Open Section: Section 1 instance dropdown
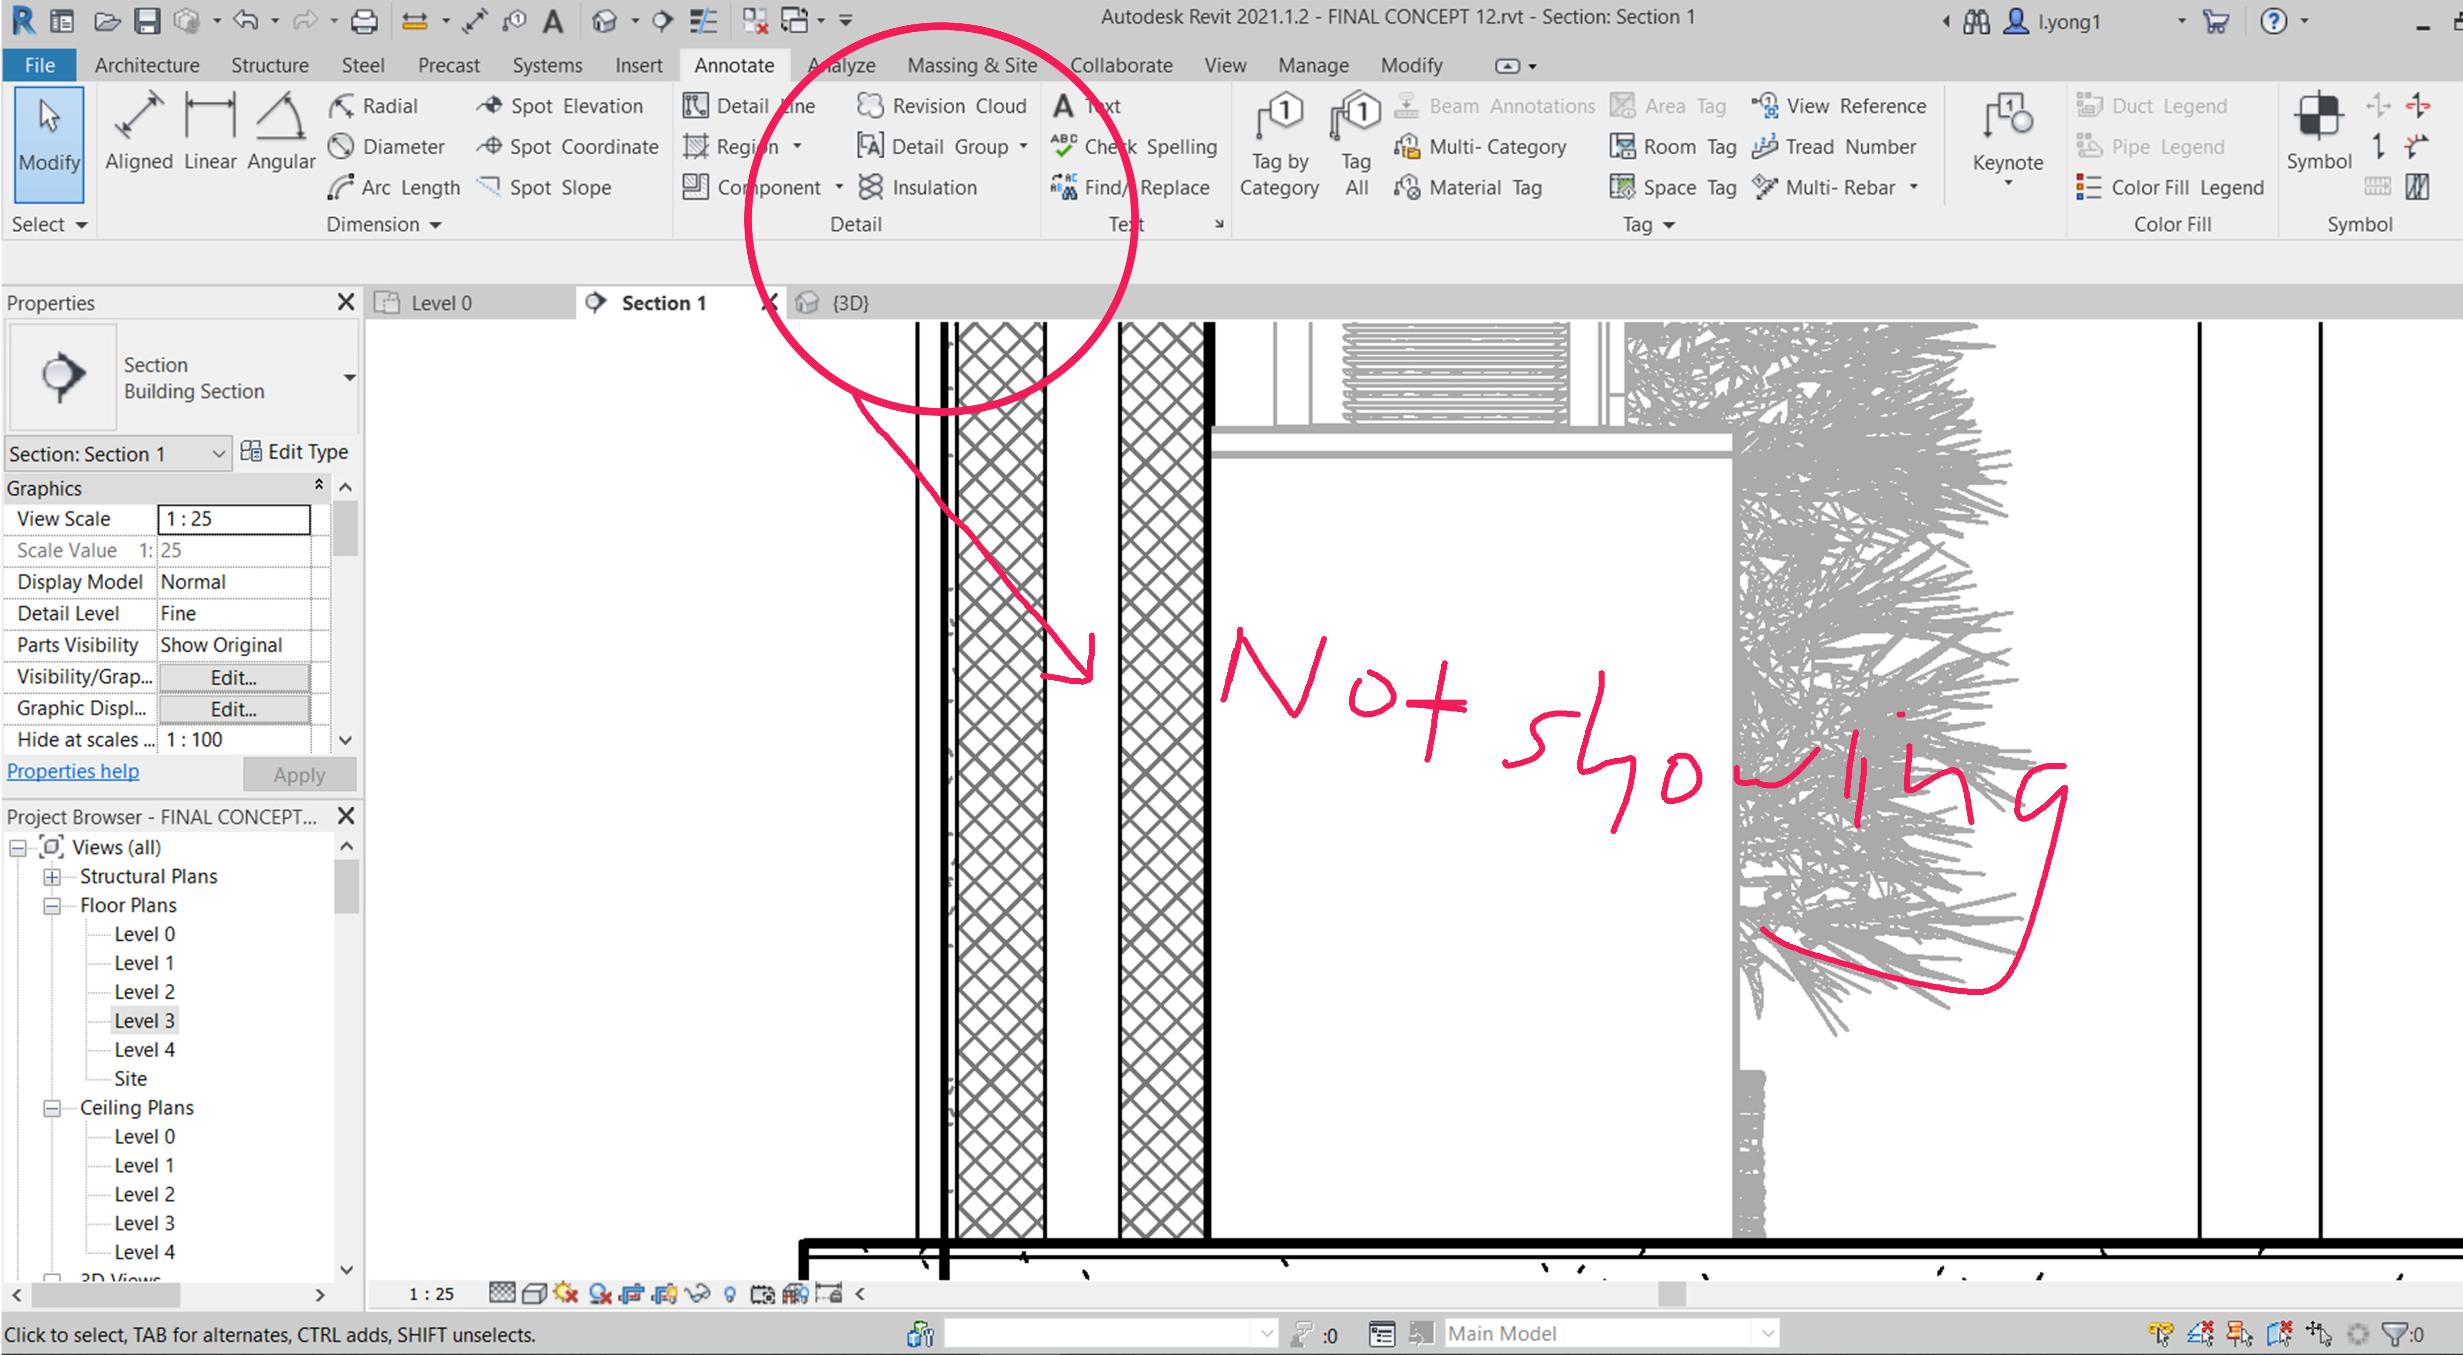This screenshot has height=1355, width=2463. point(118,454)
